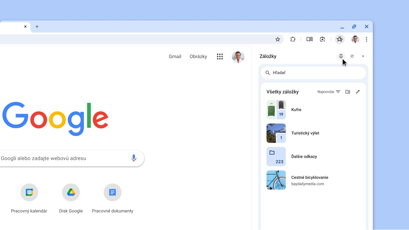Click the bicycle thumbnail image
Screen dimensions: 409x230
276,180
